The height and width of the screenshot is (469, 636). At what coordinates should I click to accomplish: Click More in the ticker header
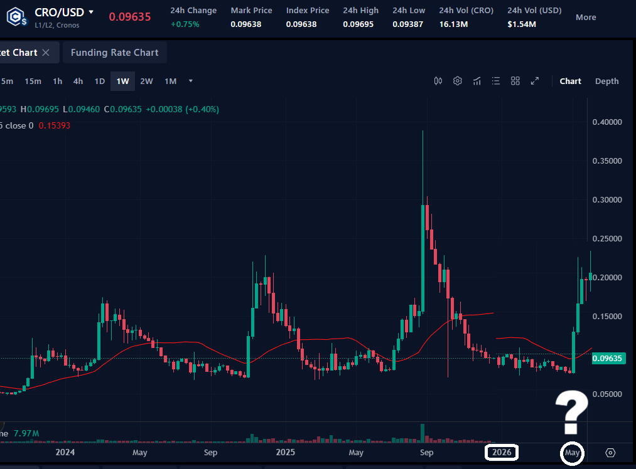586,17
